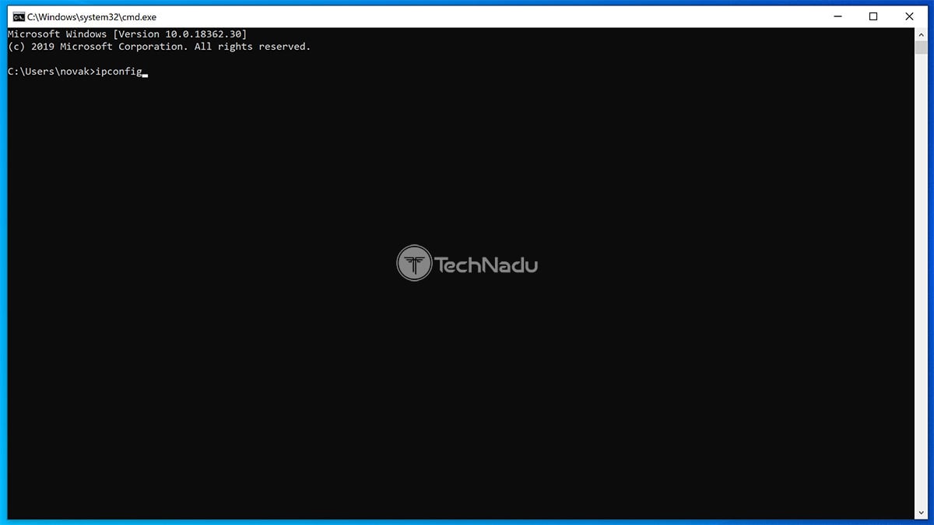Viewport: 934px width, 525px height.
Task: Click the title text C:\Windows\system32\cmd.exe
Action: pos(92,17)
